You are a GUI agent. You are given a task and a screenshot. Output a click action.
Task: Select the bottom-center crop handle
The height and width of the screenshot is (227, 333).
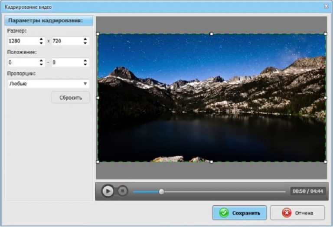click(x=211, y=162)
